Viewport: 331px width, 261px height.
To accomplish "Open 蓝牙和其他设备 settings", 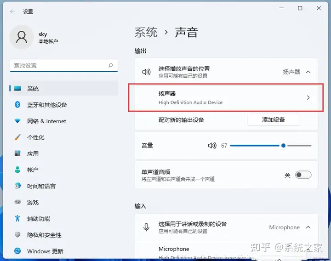I will coord(64,105).
